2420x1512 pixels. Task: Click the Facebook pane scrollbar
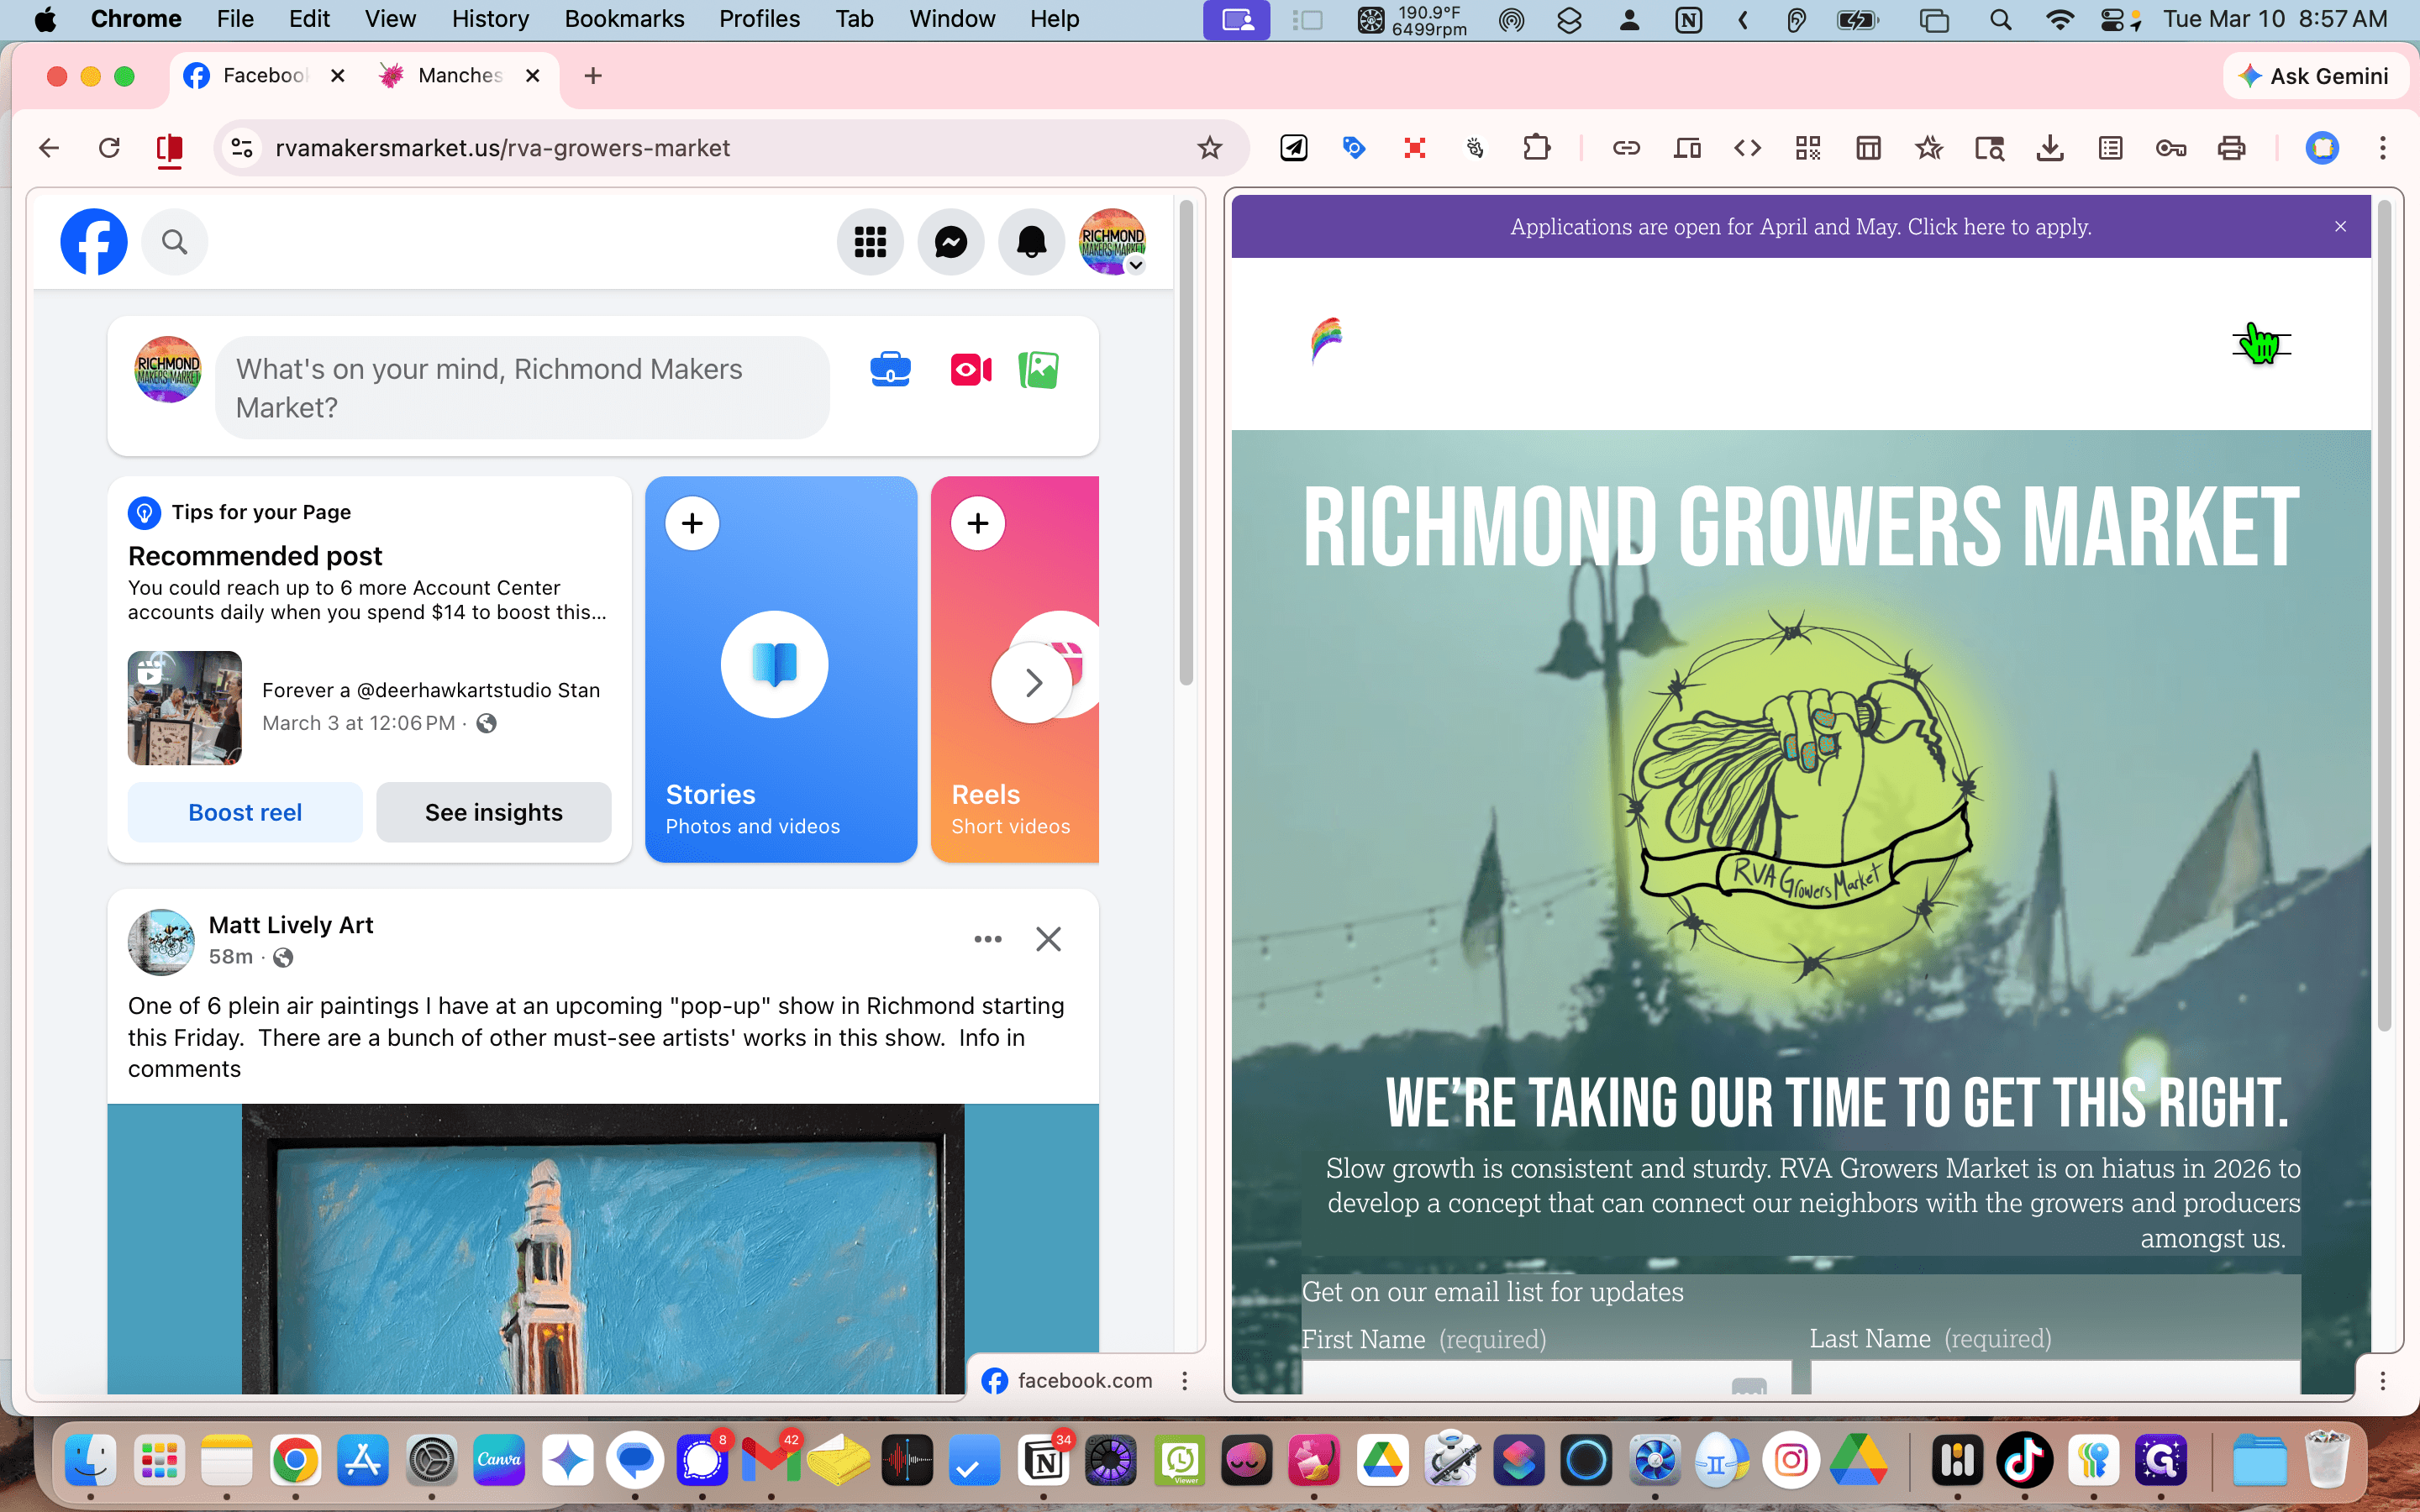[x=1186, y=443]
